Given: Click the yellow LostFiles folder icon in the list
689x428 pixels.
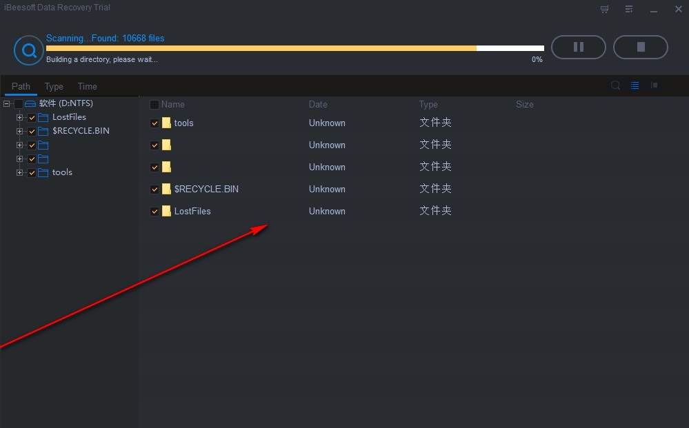Looking at the screenshot, I should tap(166, 211).
